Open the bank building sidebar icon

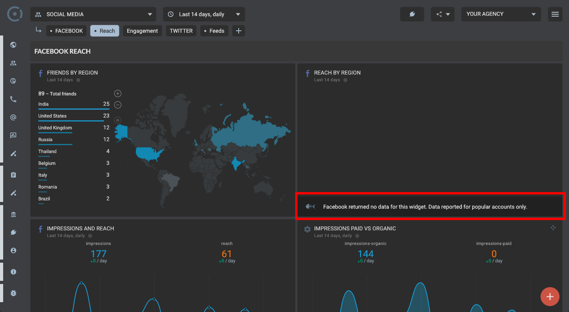click(13, 215)
